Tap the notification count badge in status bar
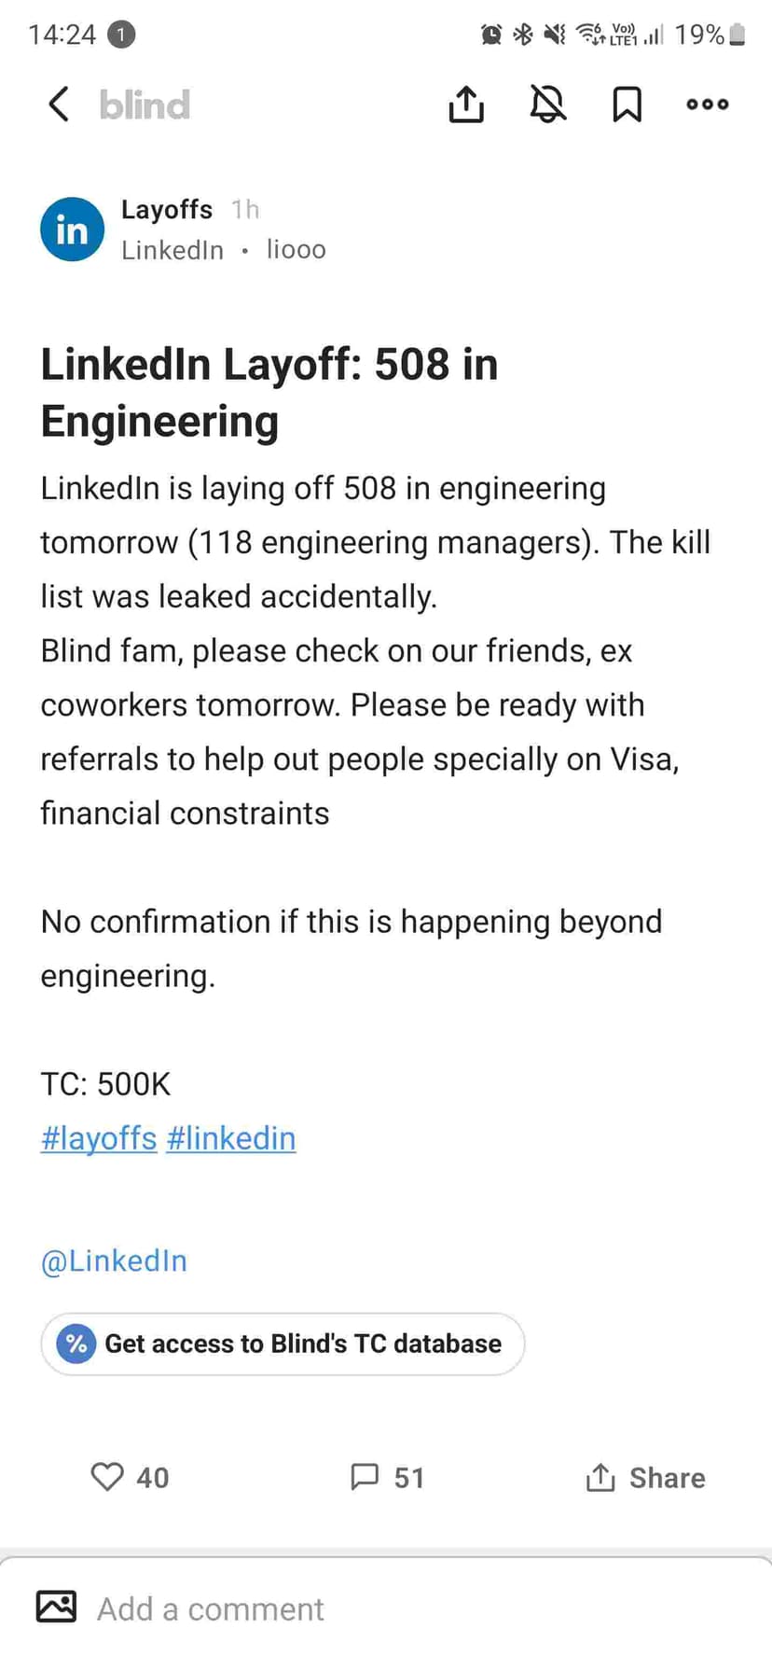Viewport: 772px width, 1657px height. click(x=121, y=35)
